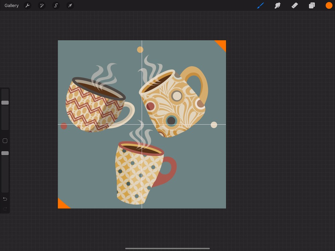Open the Gallery
Screen dimensions: 335x251
(12, 6)
